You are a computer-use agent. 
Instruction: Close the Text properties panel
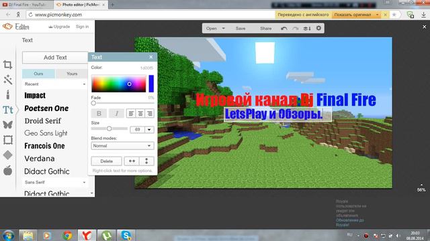point(150,57)
